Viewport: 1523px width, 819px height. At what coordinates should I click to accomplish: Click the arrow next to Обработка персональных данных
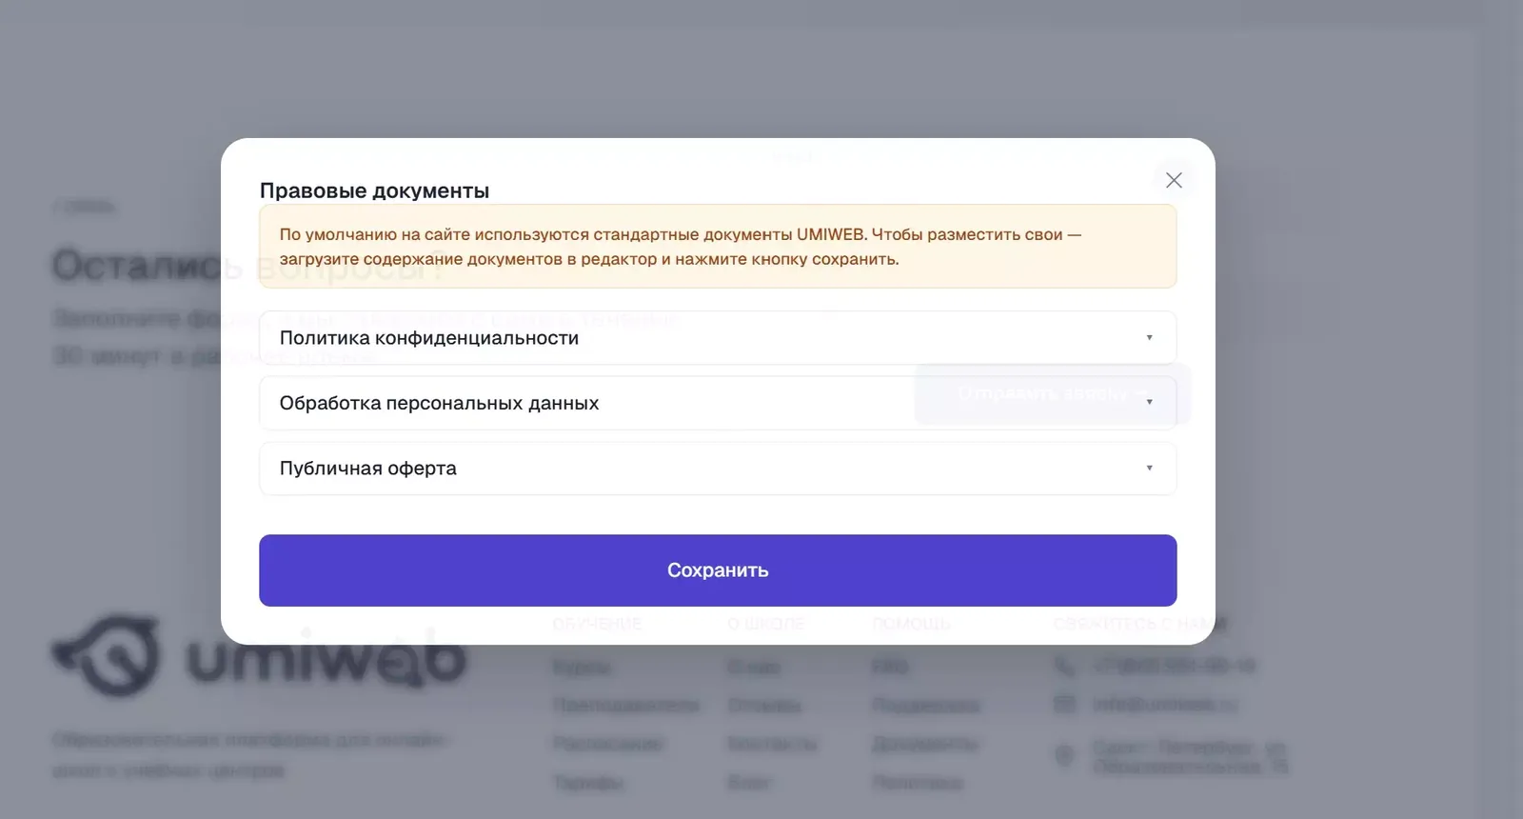click(x=1149, y=402)
